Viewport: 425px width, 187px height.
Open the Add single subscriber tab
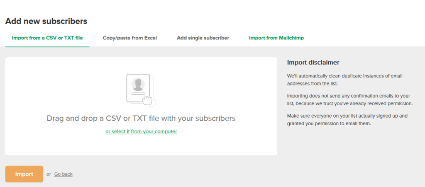203,38
